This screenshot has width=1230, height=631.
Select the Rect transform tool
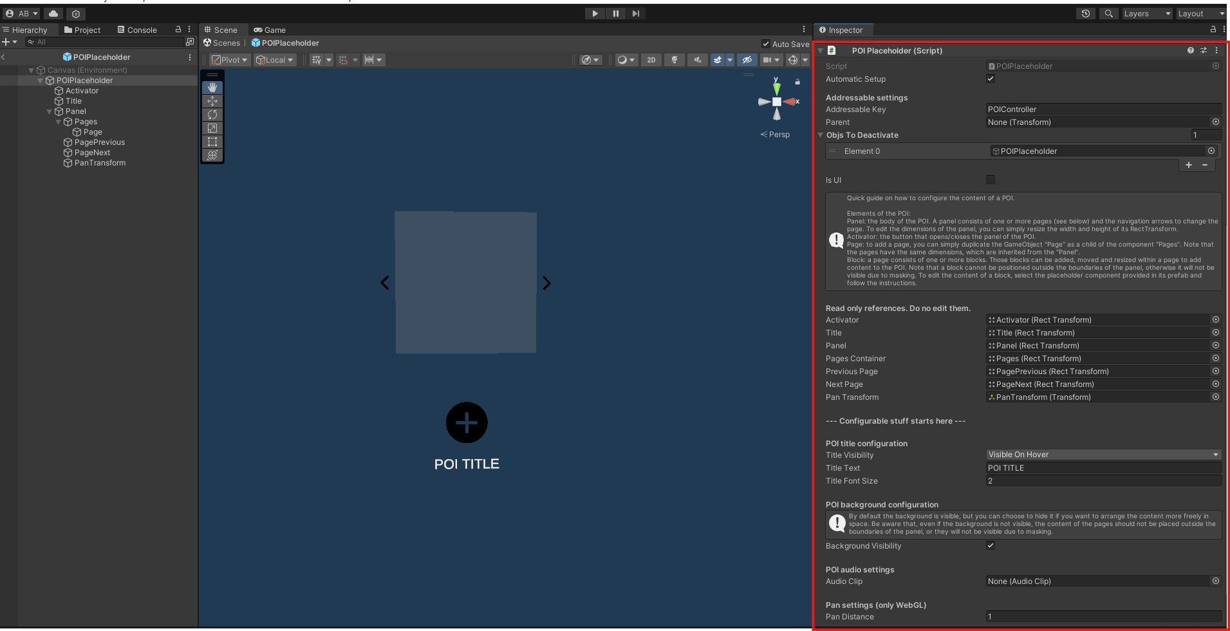point(212,142)
